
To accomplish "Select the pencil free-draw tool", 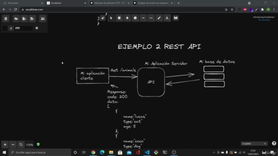I will [x=159, y=18].
